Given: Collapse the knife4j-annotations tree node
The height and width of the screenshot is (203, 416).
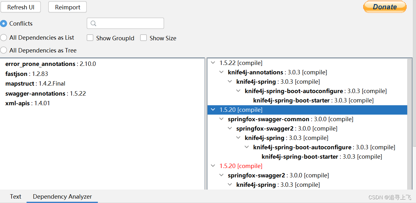Looking at the screenshot, I should (222, 72).
